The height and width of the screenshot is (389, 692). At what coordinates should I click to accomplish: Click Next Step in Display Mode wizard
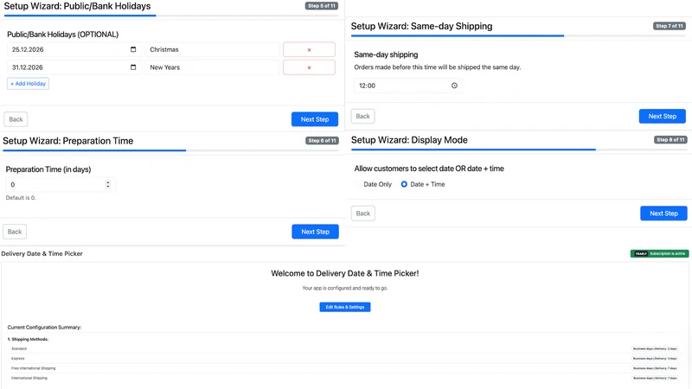click(663, 213)
